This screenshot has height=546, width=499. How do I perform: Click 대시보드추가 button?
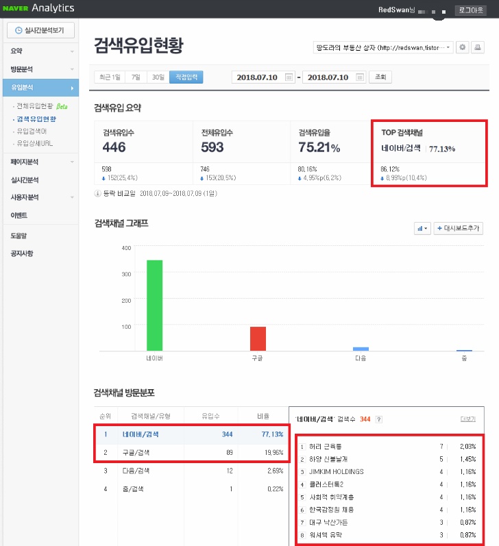click(459, 228)
